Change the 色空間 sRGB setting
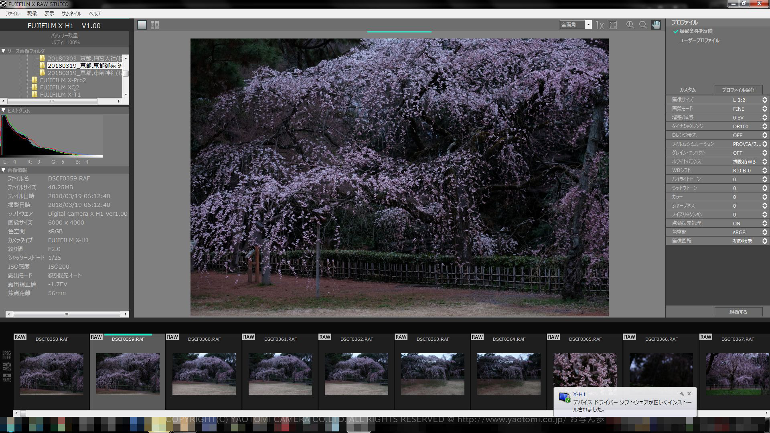Image resolution: width=770 pixels, height=433 pixels. (718, 232)
